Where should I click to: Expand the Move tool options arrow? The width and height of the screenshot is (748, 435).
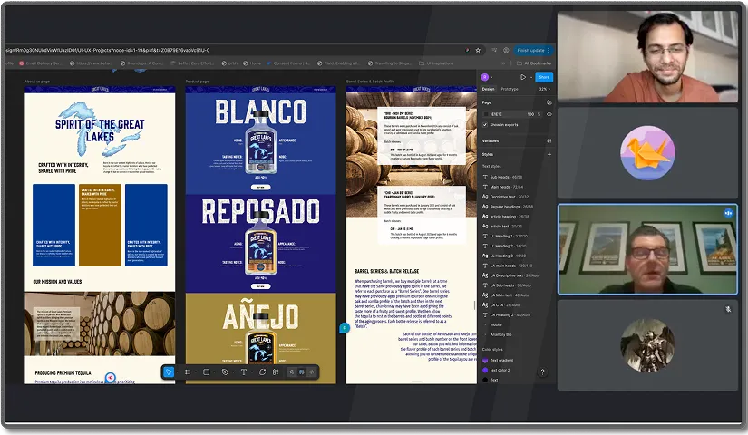(x=177, y=372)
